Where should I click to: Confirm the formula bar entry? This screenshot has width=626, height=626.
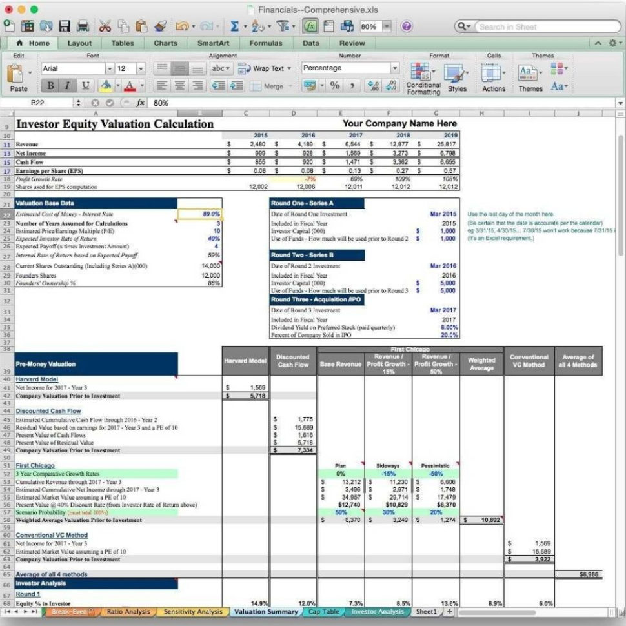(110, 103)
